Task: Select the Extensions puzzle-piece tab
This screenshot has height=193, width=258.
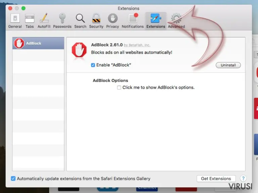Action: 156,21
